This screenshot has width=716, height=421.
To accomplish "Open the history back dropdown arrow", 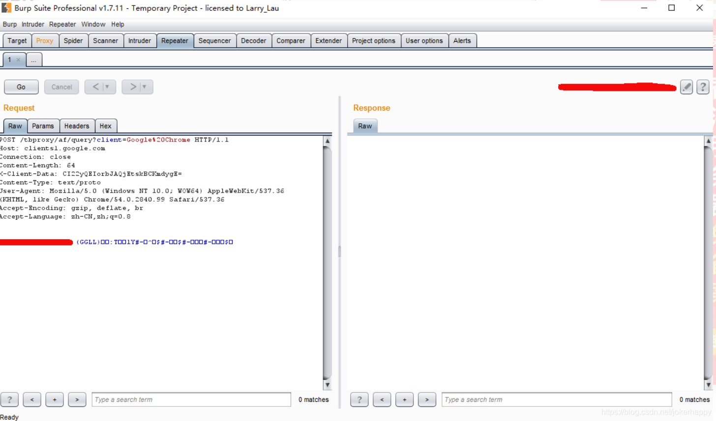I will [108, 87].
